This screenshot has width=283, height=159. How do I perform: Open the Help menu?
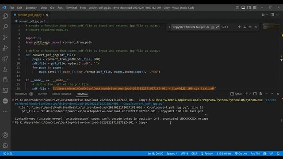click(83, 8)
